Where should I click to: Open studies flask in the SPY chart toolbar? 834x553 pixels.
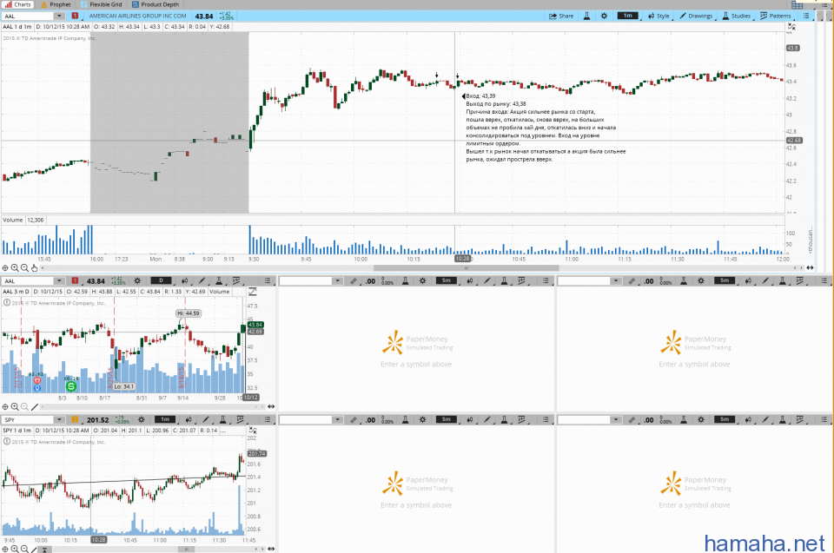click(223, 420)
